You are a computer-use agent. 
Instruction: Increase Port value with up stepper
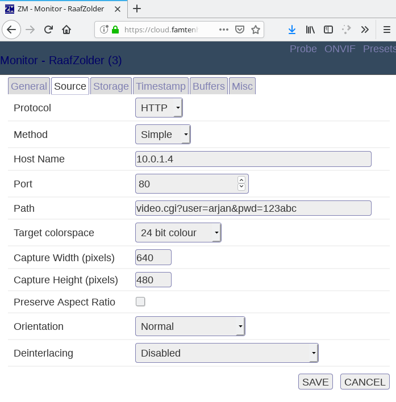241,180
